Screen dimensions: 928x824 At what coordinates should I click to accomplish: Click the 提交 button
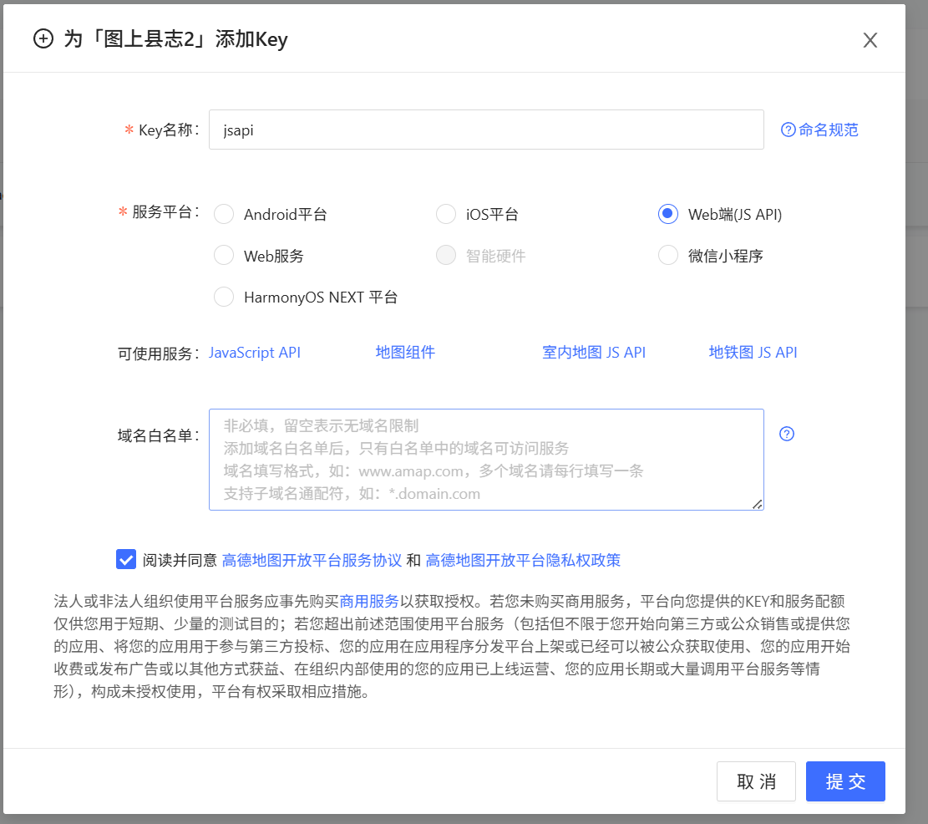click(845, 781)
